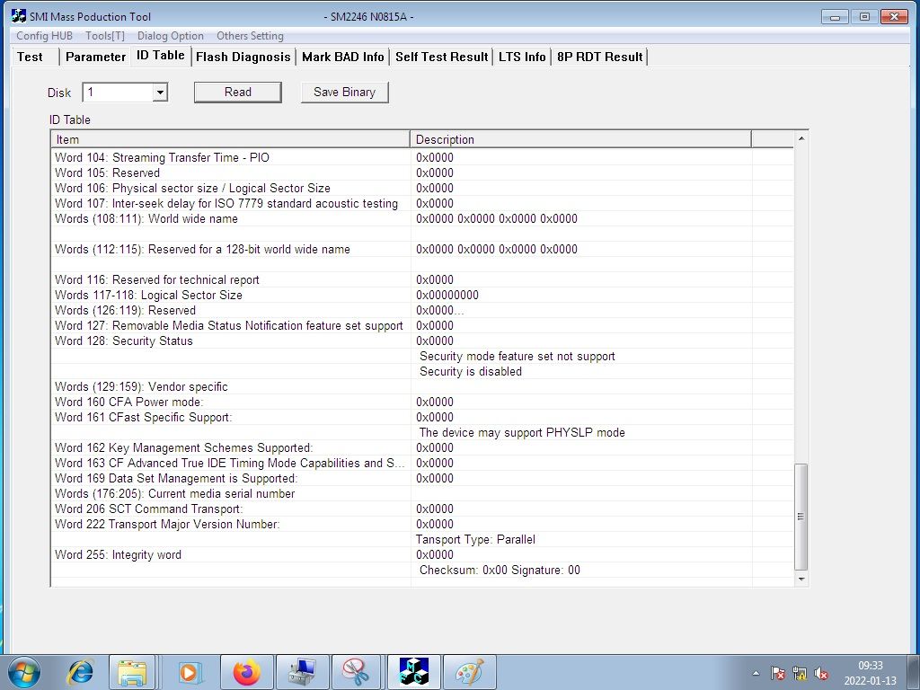
Task: Select row Word 255: Integrity word
Action: click(422, 553)
